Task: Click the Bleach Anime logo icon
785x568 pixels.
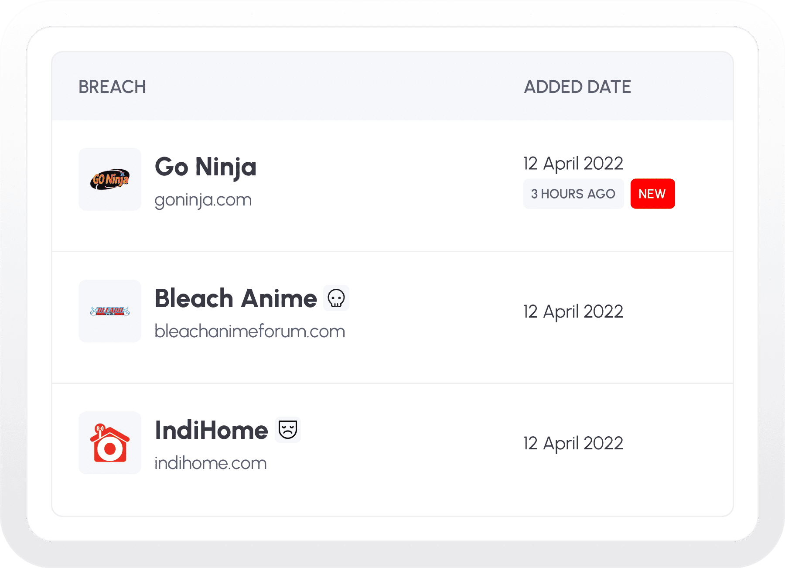Action: click(x=110, y=311)
